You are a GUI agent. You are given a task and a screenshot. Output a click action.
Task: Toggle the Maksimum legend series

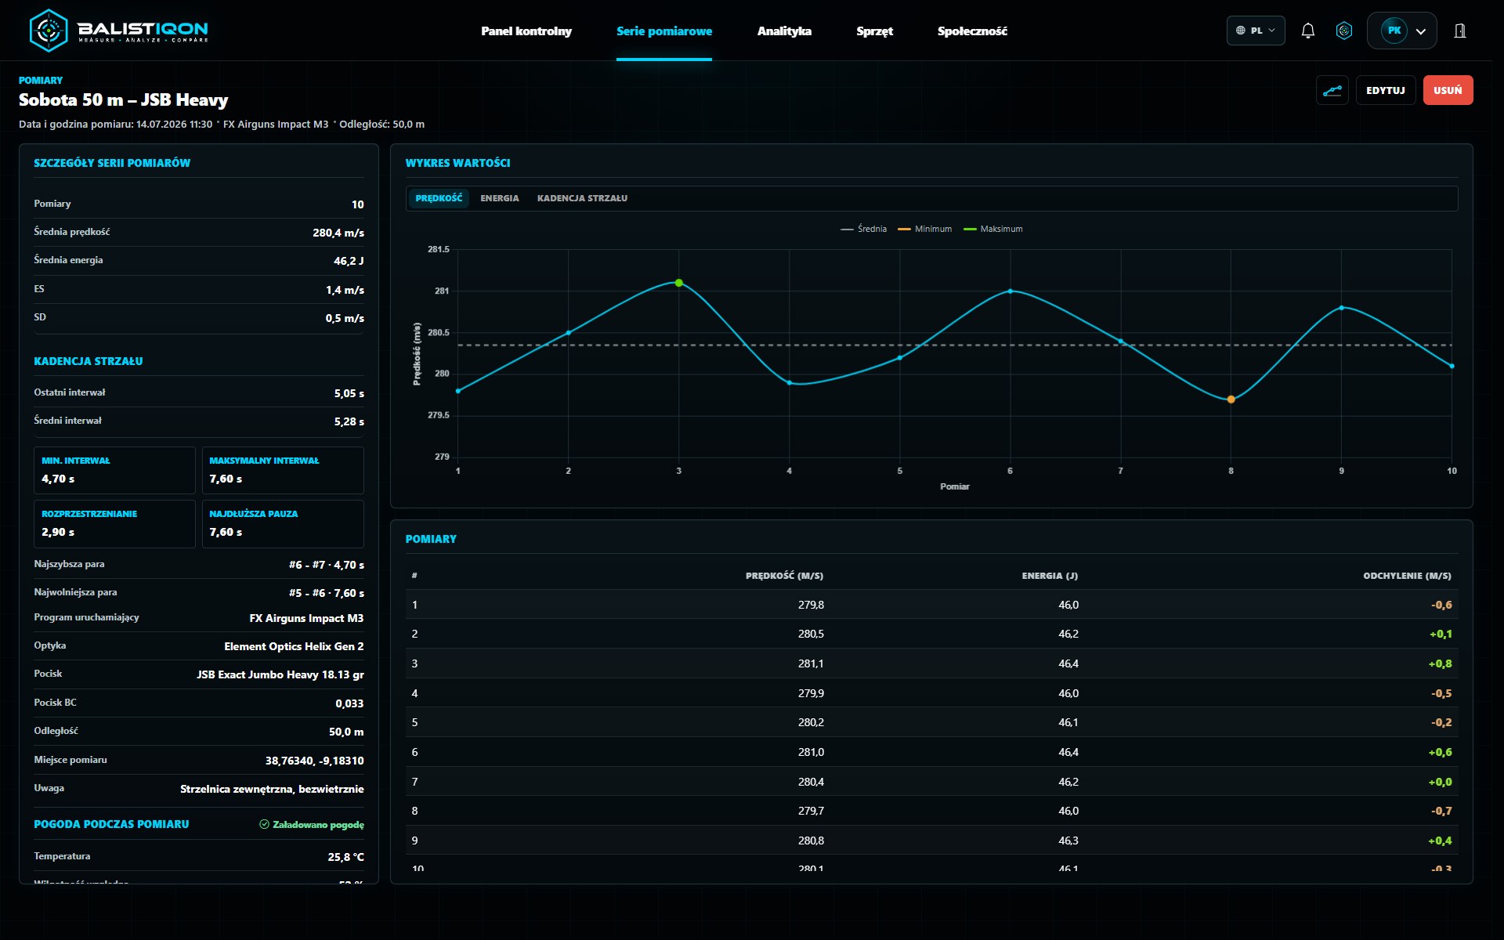(x=992, y=229)
